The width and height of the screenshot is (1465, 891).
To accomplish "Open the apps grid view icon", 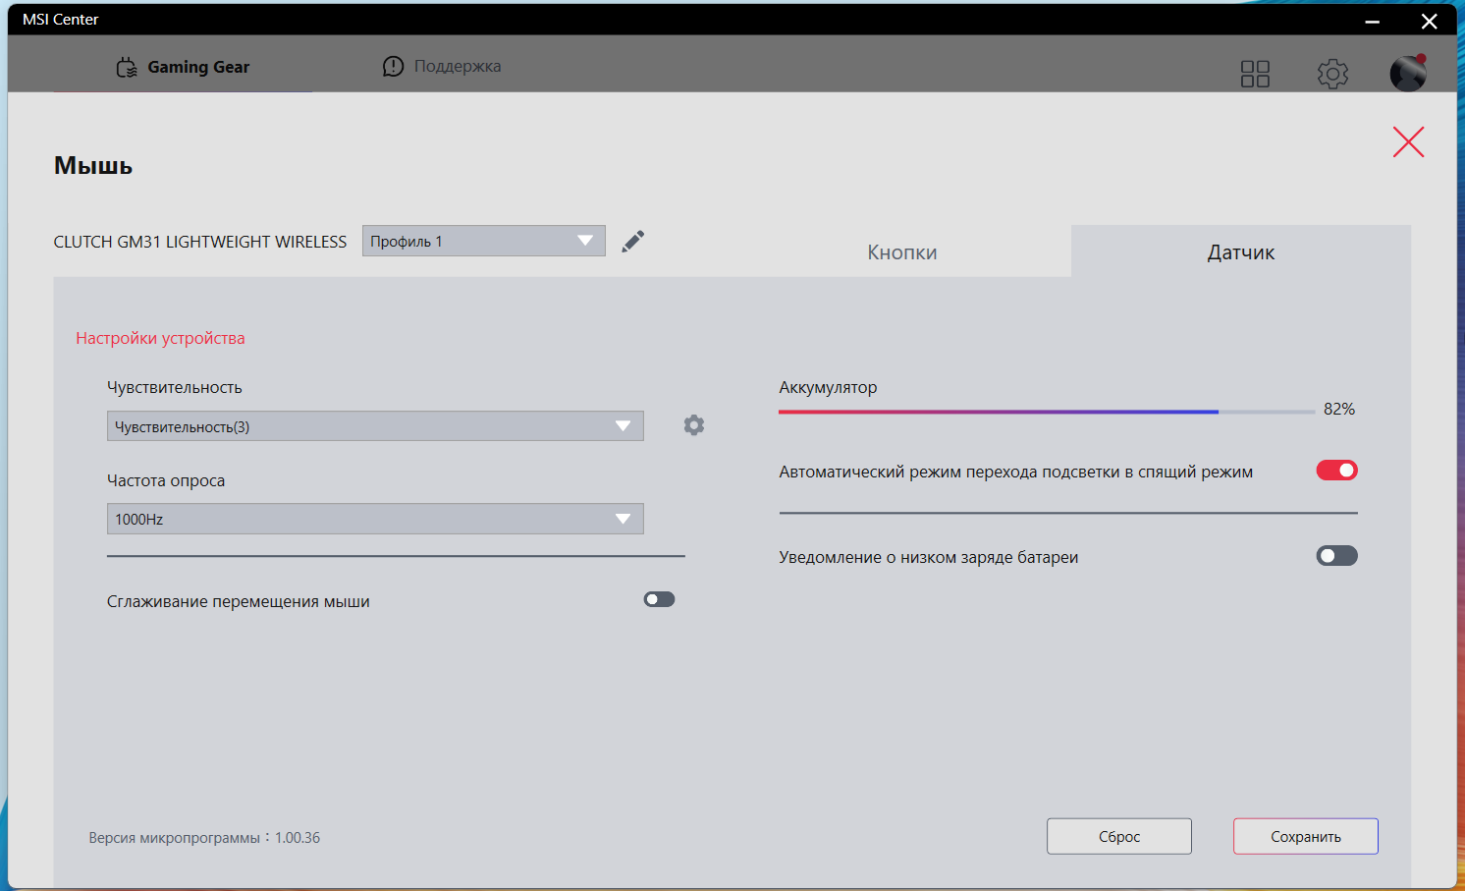I will tap(1255, 74).
